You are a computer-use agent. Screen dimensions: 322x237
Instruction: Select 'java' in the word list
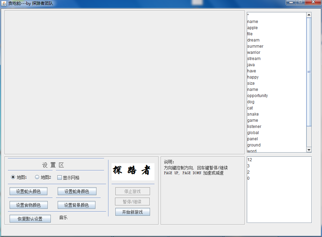[251, 65]
